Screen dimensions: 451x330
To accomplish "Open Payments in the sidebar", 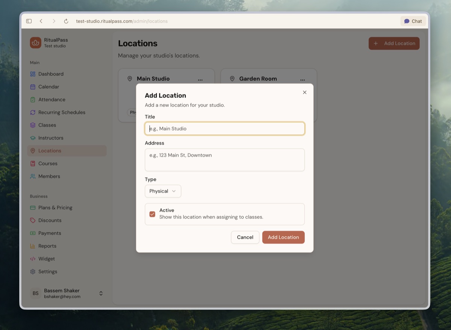I will tap(67, 233).
